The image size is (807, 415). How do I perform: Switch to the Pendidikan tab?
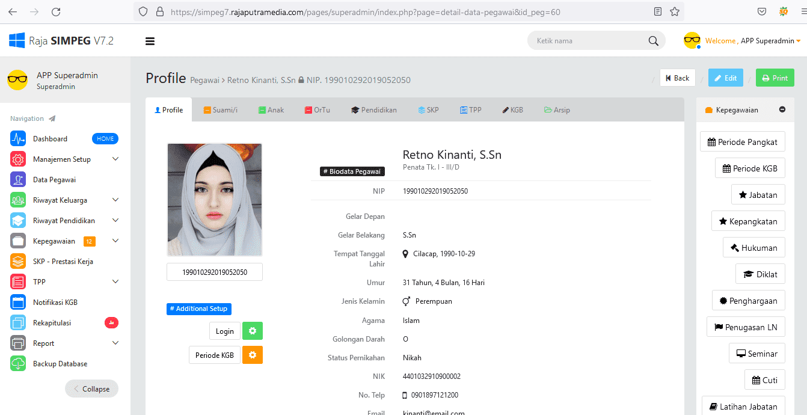[x=373, y=109]
